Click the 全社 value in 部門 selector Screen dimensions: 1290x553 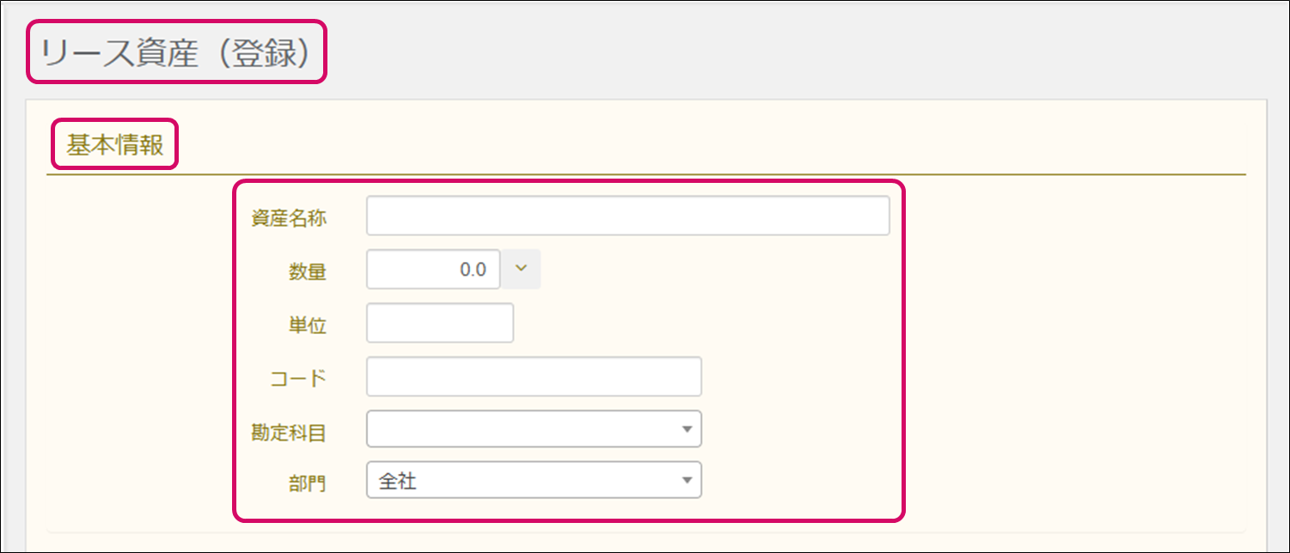point(398,482)
